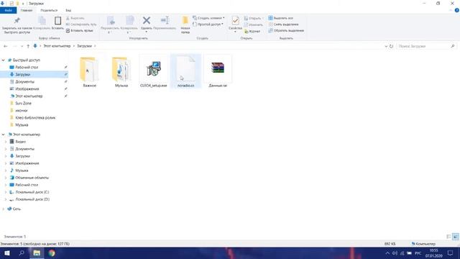This screenshot has width=460, height=259.
Task: Switch to details view in status bar
Action: tap(448, 237)
